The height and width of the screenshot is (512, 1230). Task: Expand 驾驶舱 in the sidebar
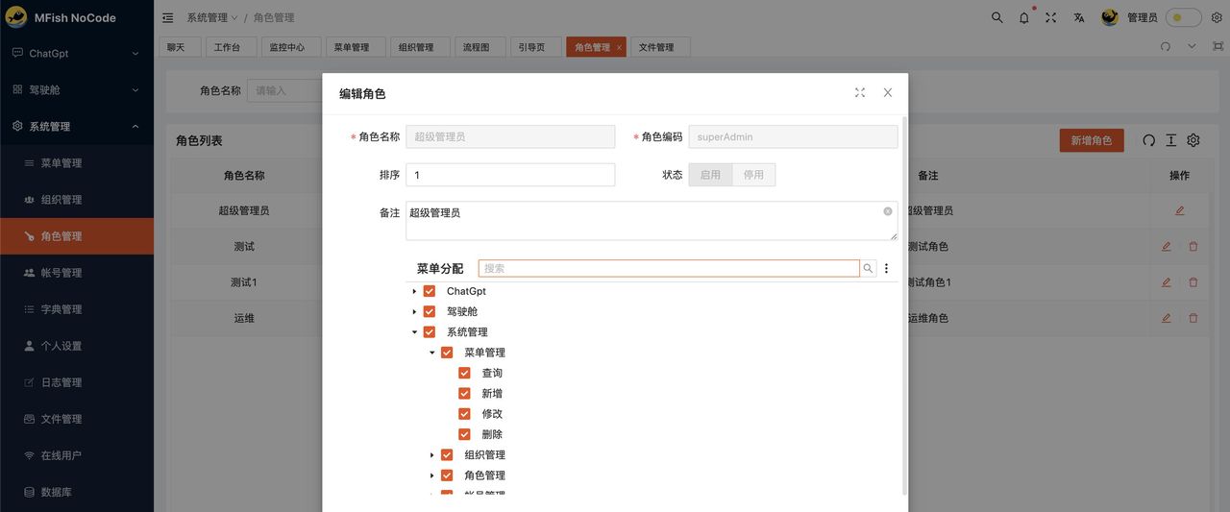tap(77, 90)
